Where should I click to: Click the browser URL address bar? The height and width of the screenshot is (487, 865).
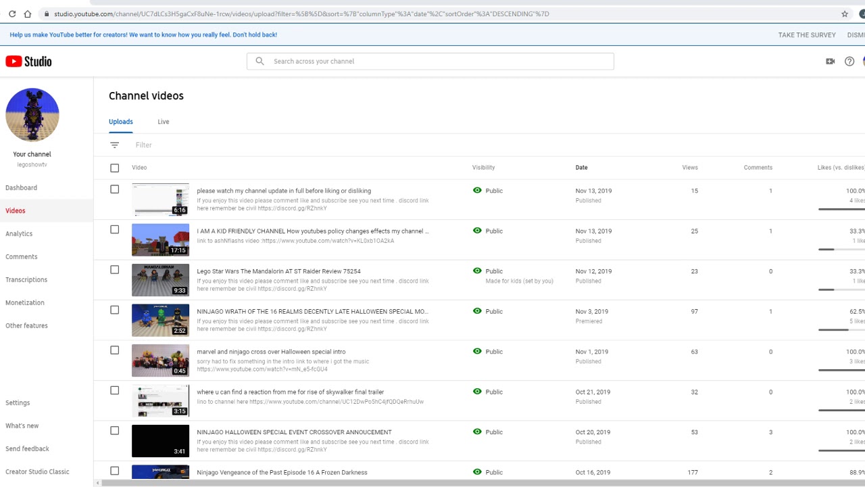pos(439,14)
